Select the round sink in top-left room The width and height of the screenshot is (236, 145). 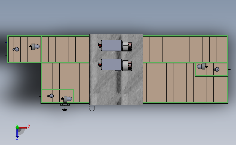tap(16, 49)
